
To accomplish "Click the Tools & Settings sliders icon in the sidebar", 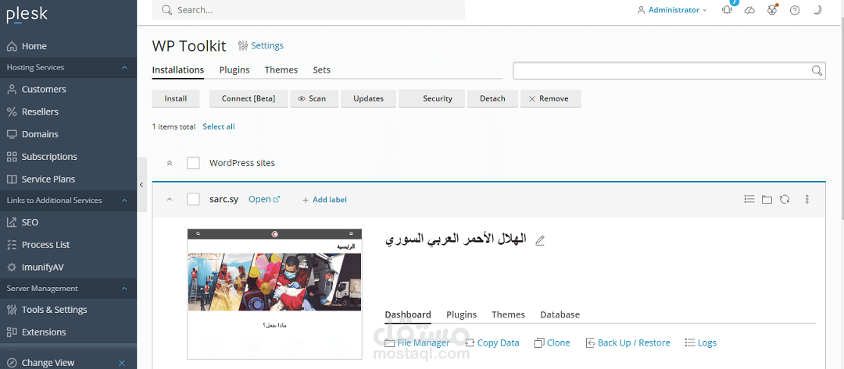I will 12,310.
